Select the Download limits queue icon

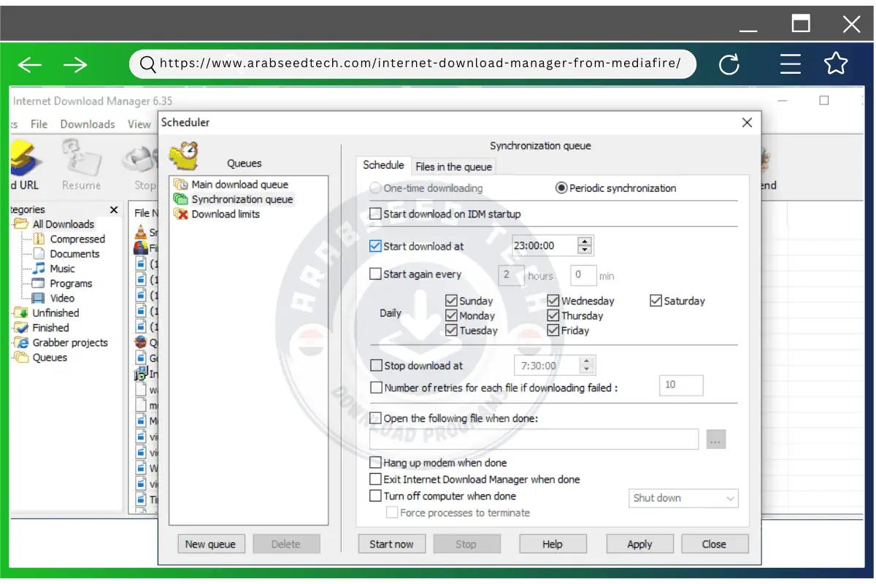point(180,214)
